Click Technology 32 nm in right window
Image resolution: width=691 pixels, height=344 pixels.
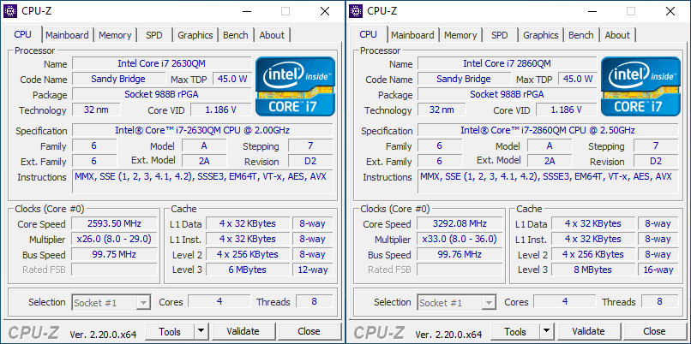tap(442, 110)
